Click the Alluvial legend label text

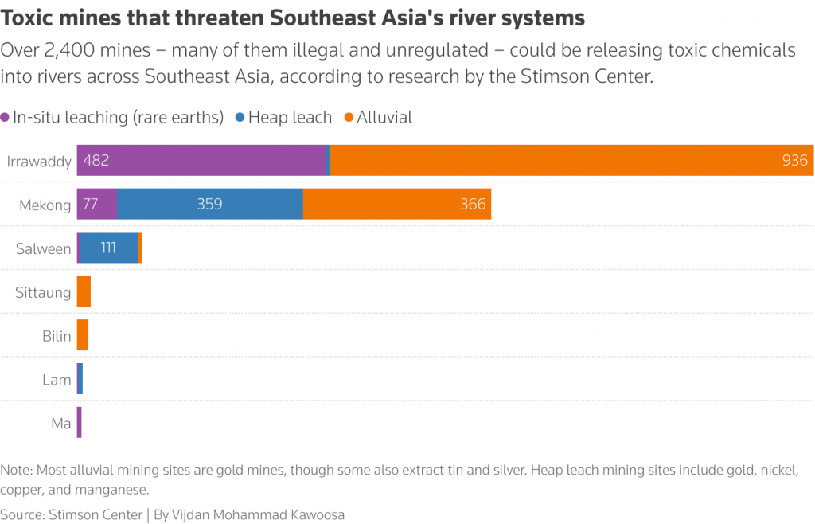point(384,118)
